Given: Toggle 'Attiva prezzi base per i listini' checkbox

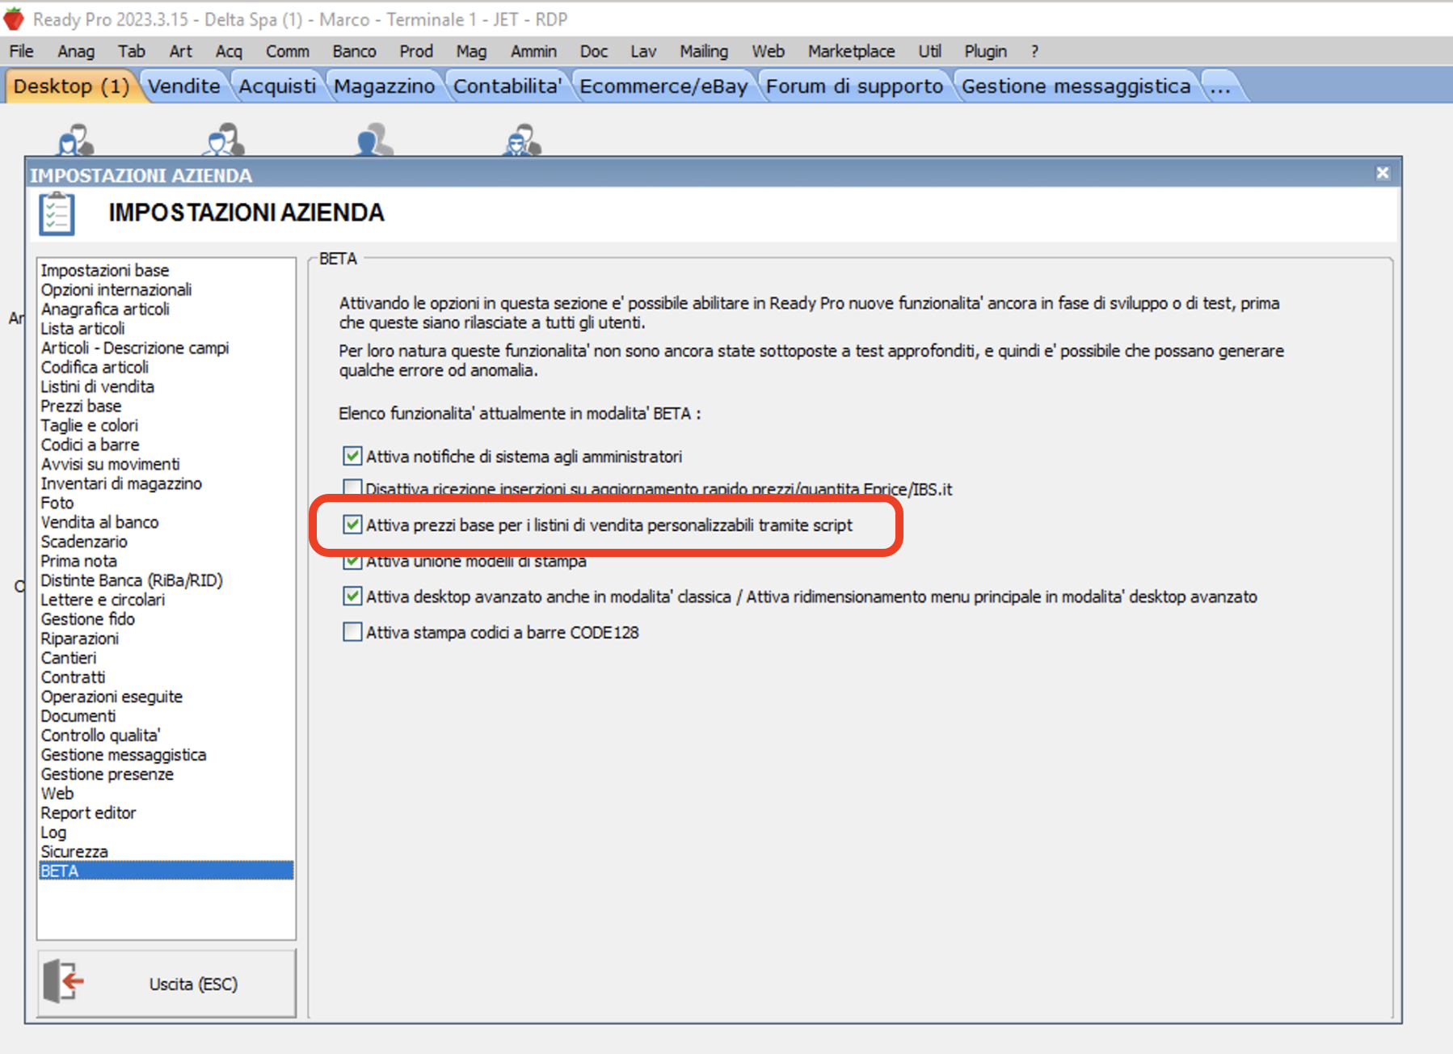Looking at the screenshot, I should [x=352, y=525].
